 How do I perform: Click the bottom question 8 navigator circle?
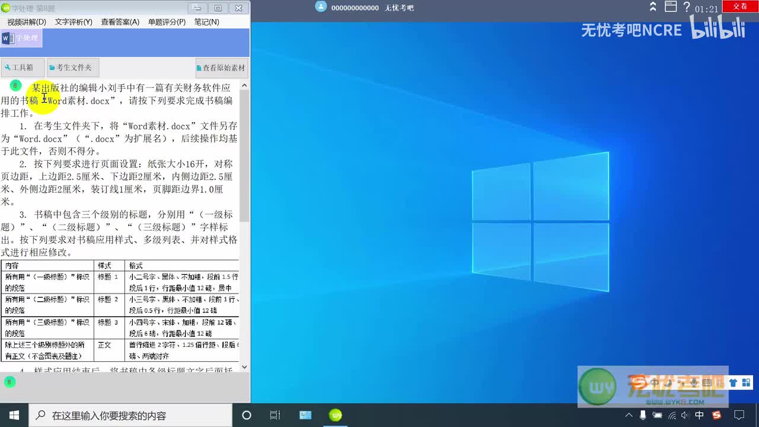pos(9,382)
